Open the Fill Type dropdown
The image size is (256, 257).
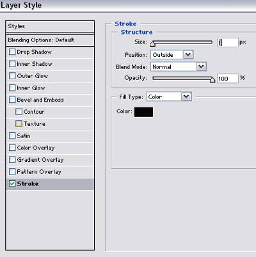pyautogui.click(x=169, y=97)
